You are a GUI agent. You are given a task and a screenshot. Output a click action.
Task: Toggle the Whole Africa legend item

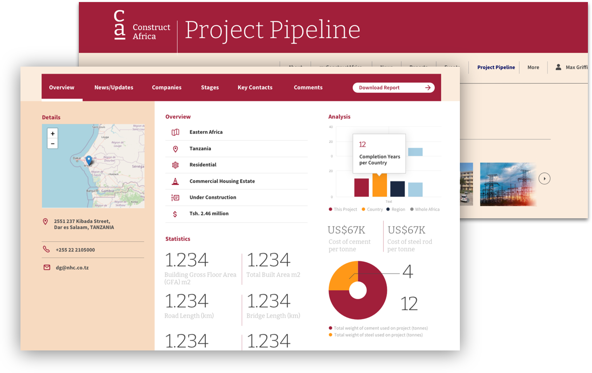(425, 210)
